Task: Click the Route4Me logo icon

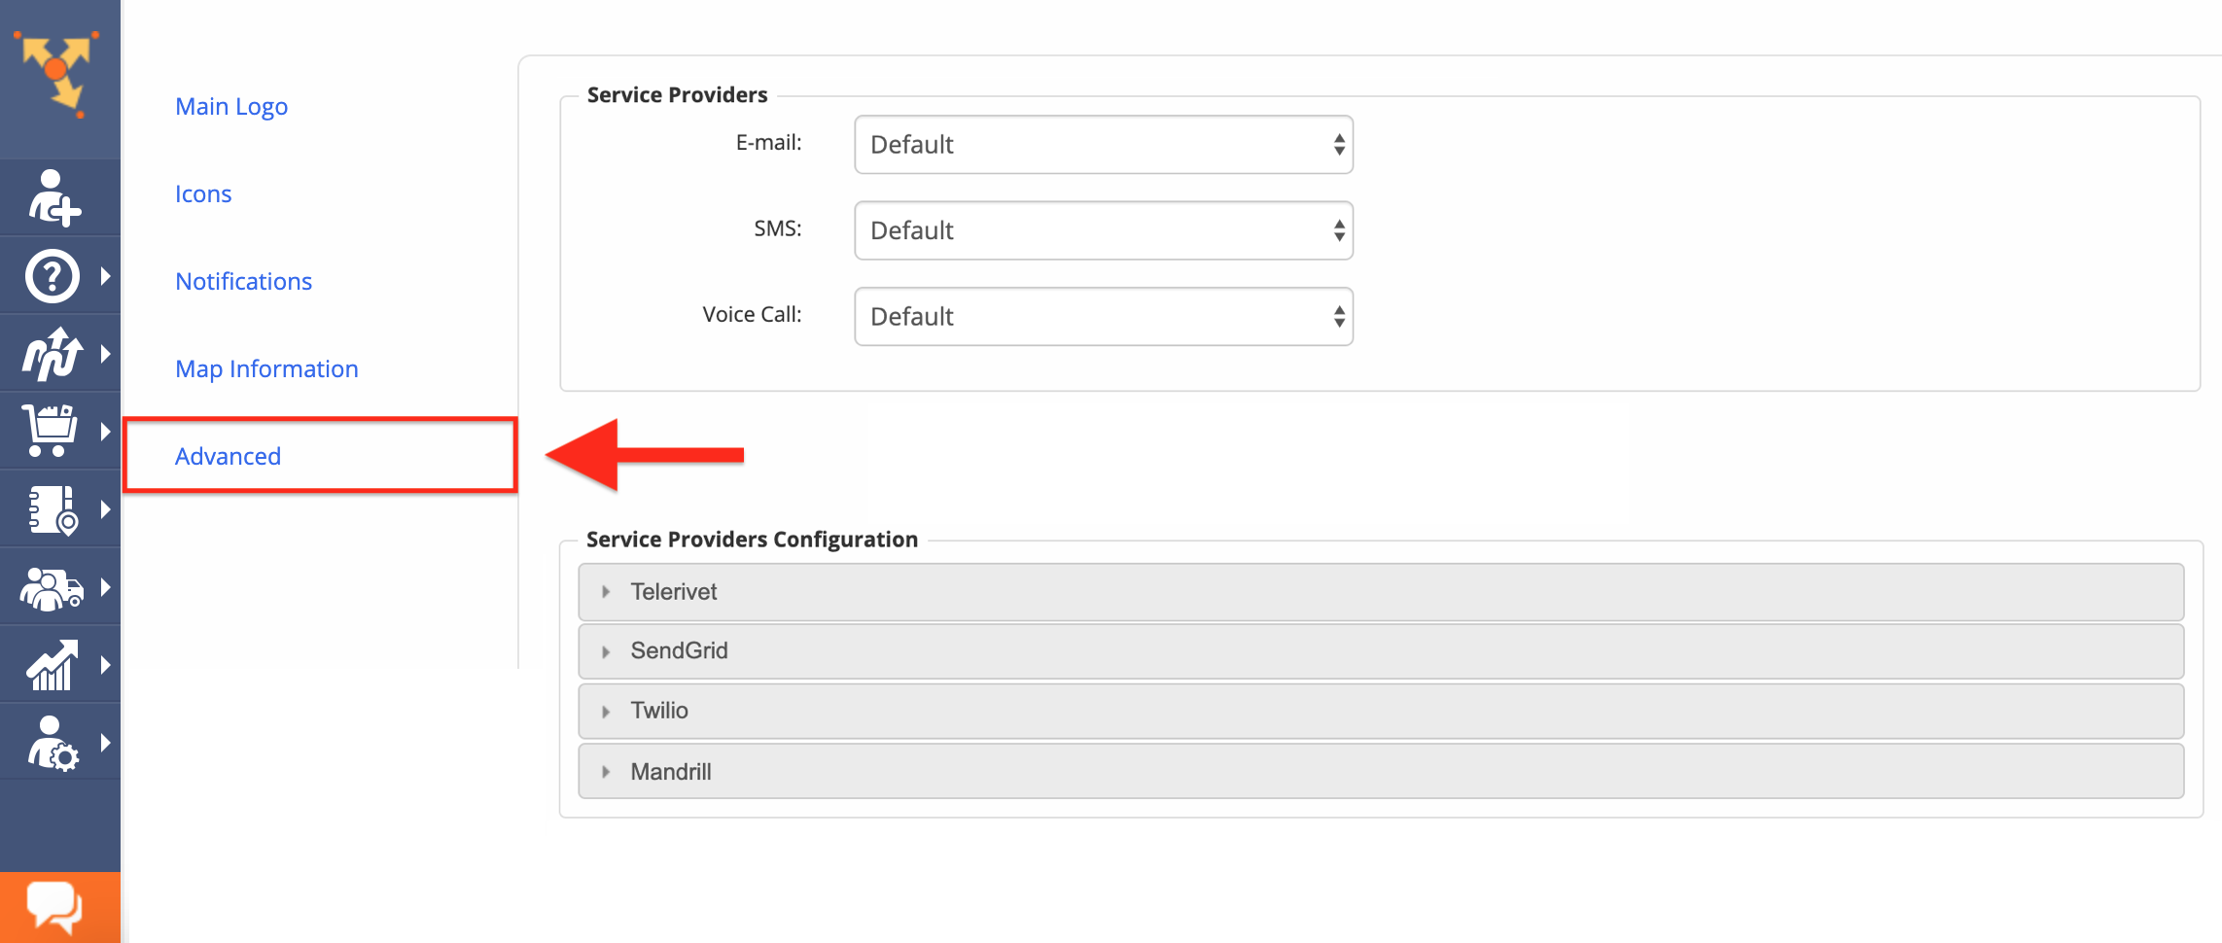Action: (57, 74)
